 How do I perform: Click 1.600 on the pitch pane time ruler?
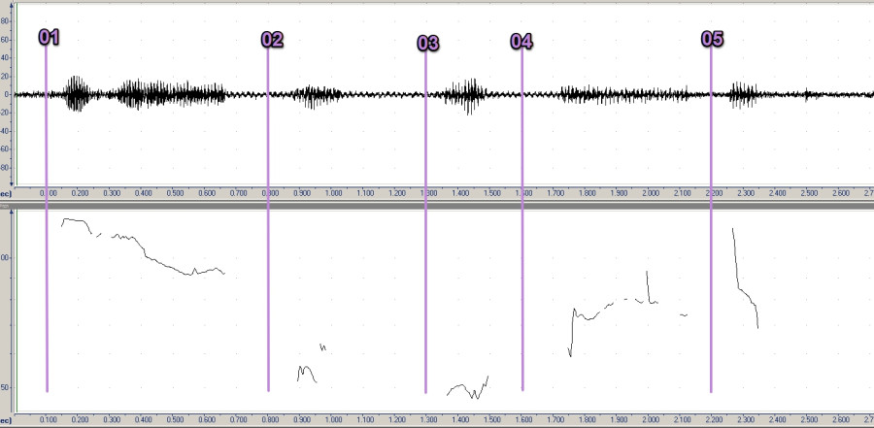pos(524,419)
